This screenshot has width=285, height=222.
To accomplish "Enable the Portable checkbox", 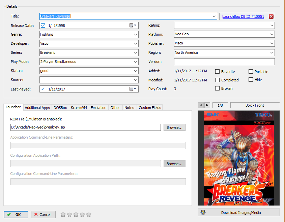I will (x=251, y=71).
